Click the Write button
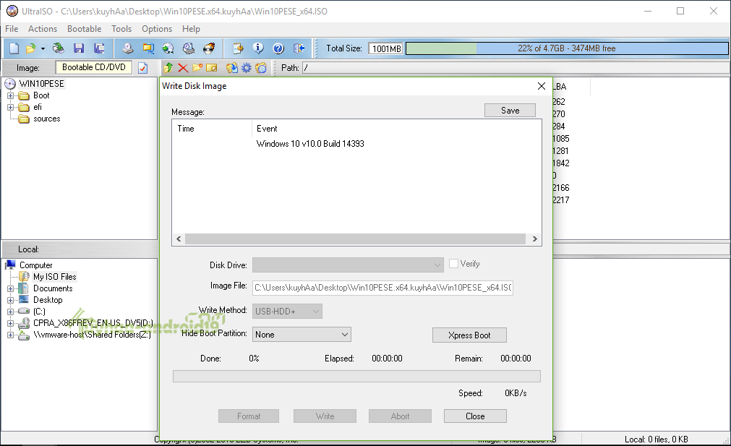 [x=325, y=416]
